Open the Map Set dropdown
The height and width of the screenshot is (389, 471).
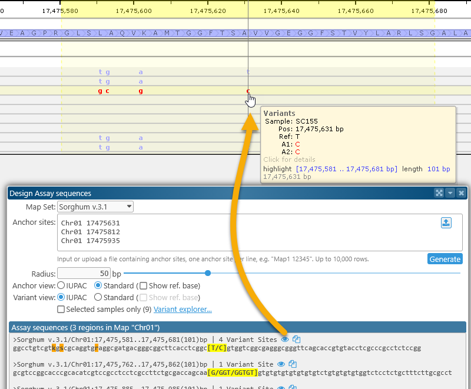[95, 207]
